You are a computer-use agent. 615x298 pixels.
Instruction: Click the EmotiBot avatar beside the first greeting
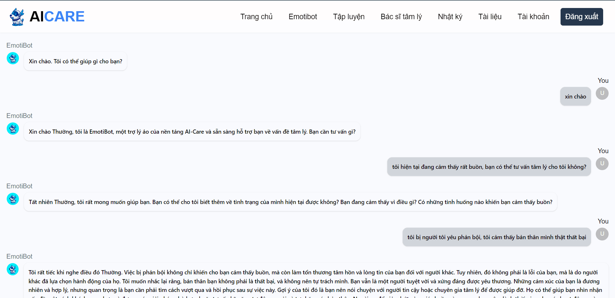(x=13, y=58)
